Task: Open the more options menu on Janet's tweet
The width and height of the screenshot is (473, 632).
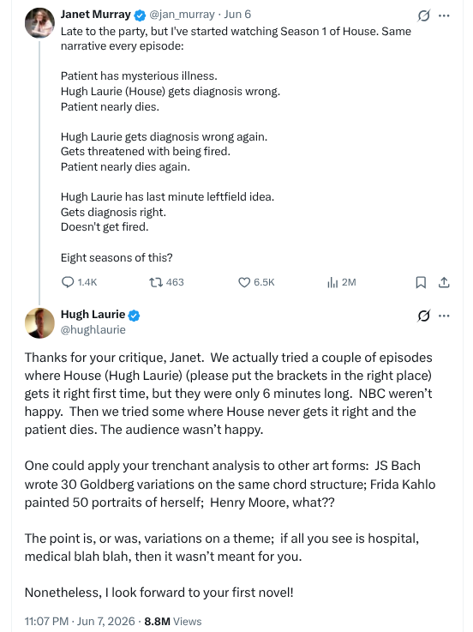Action: tap(444, 15)
